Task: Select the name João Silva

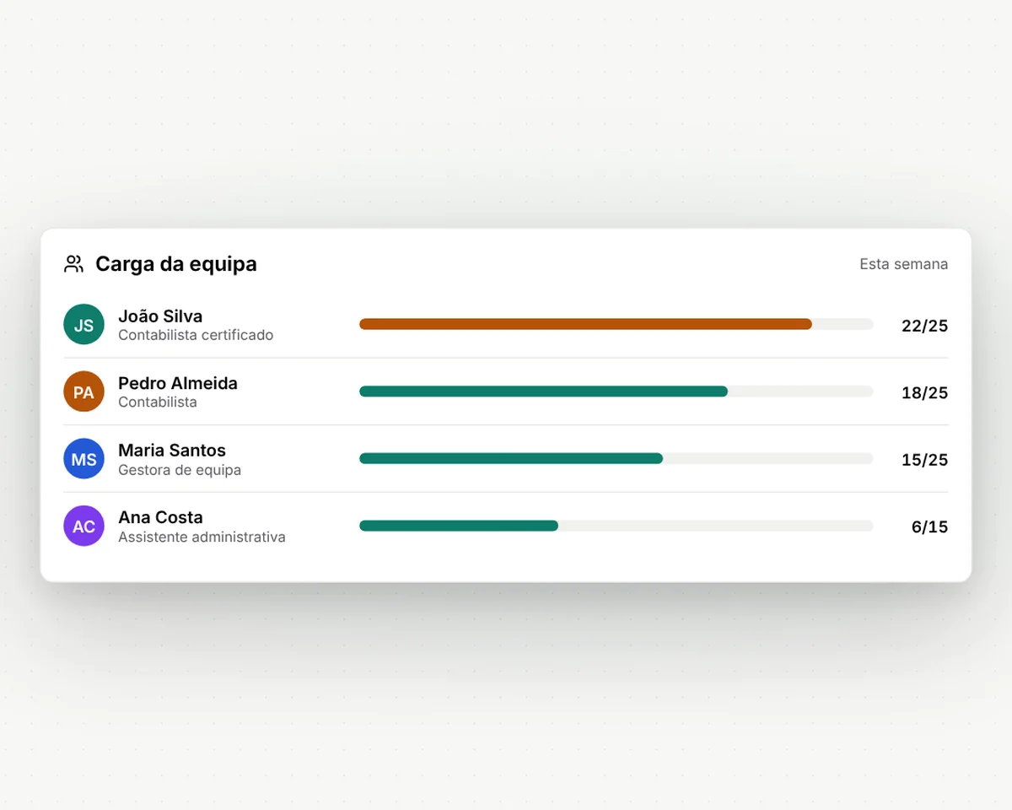Action: (160, 316)
